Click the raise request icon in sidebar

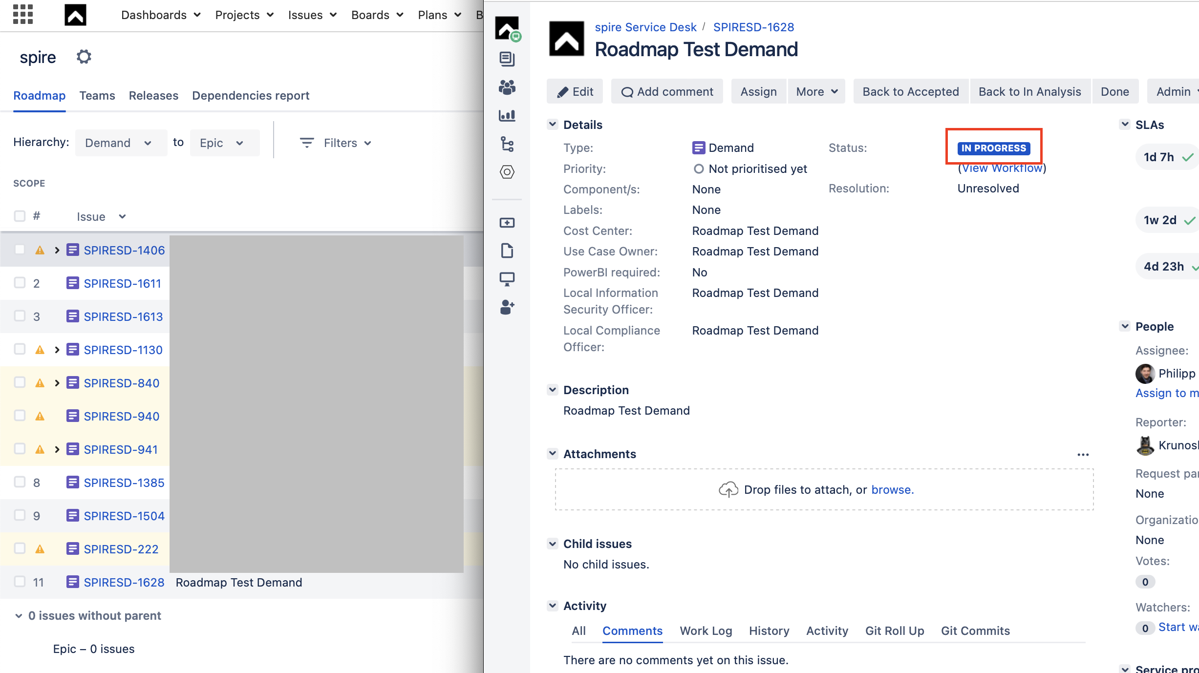tap(507, 223)
